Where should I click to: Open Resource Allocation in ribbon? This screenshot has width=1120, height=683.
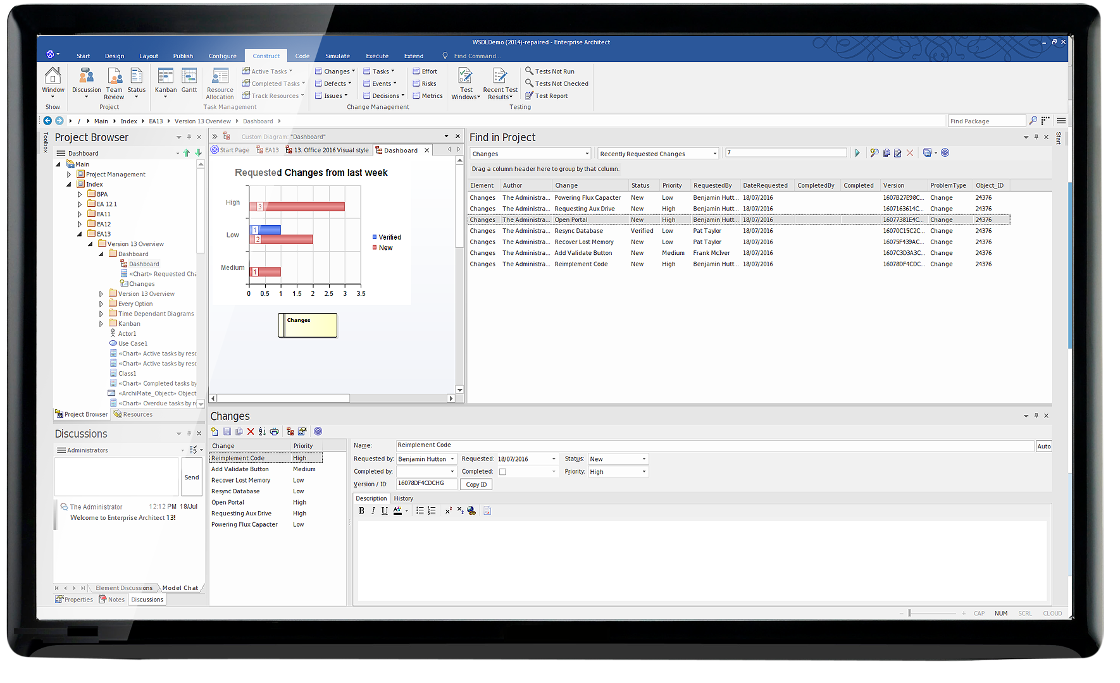[x=220, y=83]
